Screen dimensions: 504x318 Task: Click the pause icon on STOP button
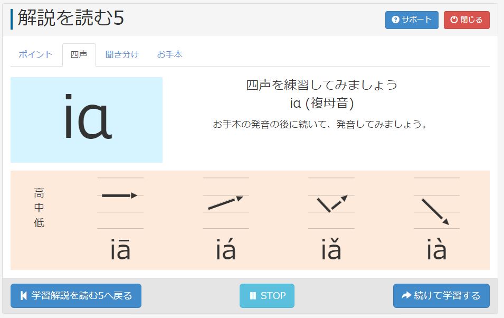click(x=253, y=296)
